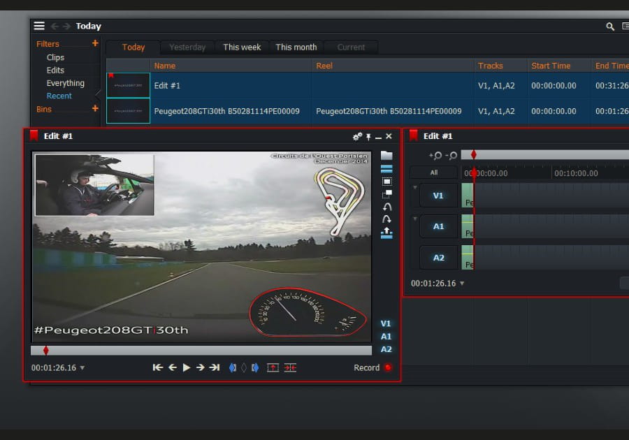Click the V1 clip on the timeline
This screenshot has height=440, width=629.
coord(468,196)
